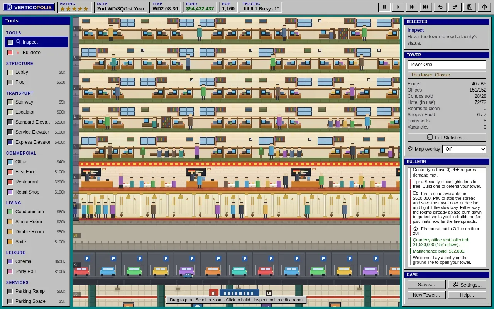Mute sound with speaker icon
The height and width of the screenshot is (309, 494).
pos(484,7)
